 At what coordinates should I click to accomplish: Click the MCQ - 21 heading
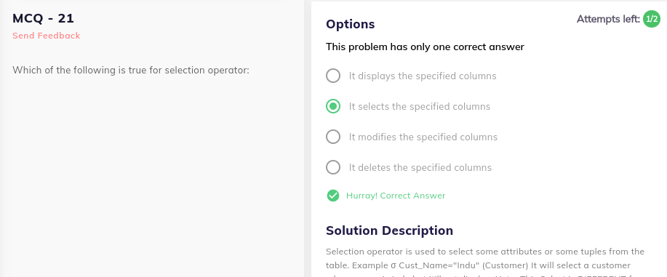coord(44,18)
